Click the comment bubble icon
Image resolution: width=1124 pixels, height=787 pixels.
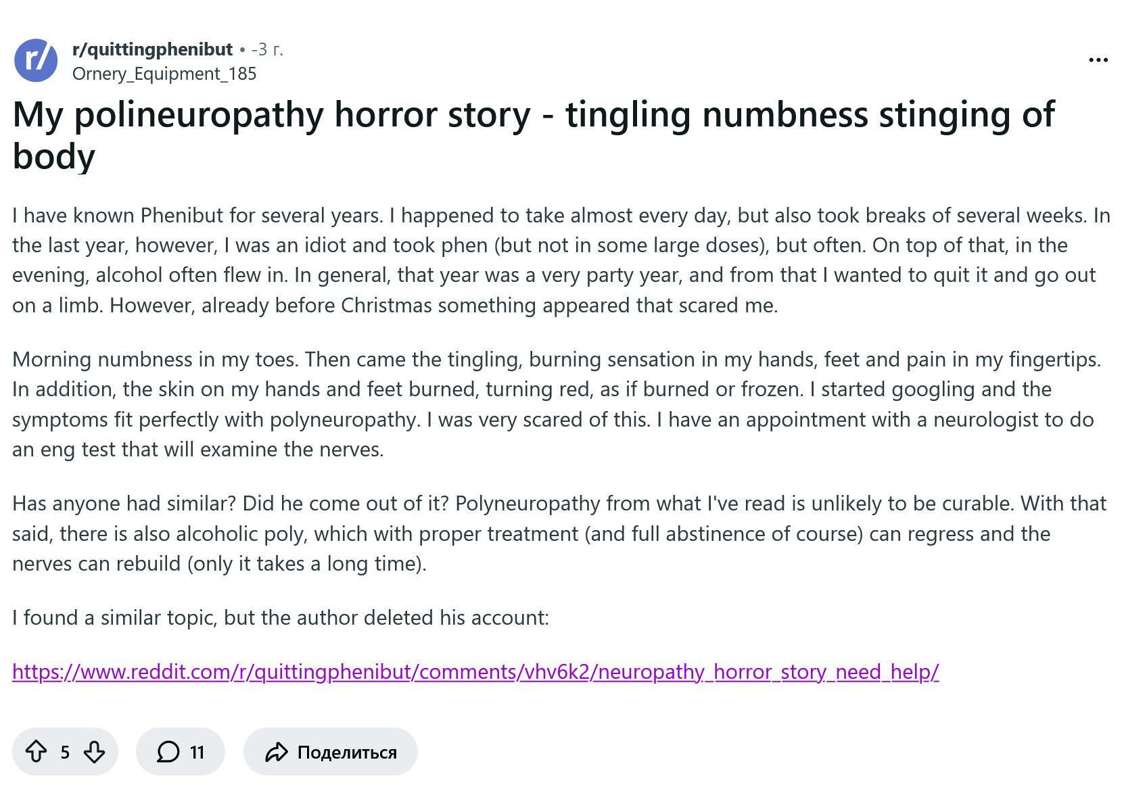point(168,751)
